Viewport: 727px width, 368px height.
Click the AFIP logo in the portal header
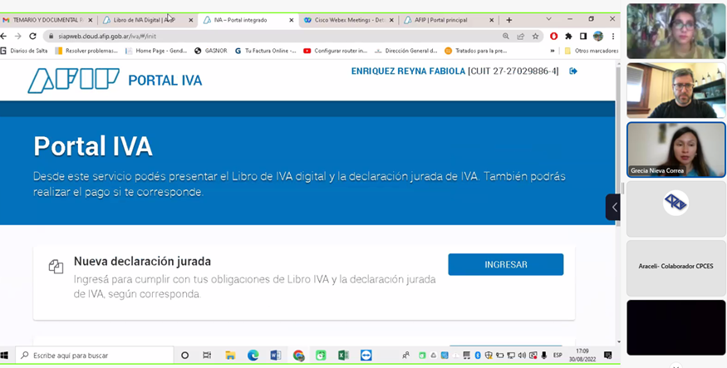coord(73,80)
